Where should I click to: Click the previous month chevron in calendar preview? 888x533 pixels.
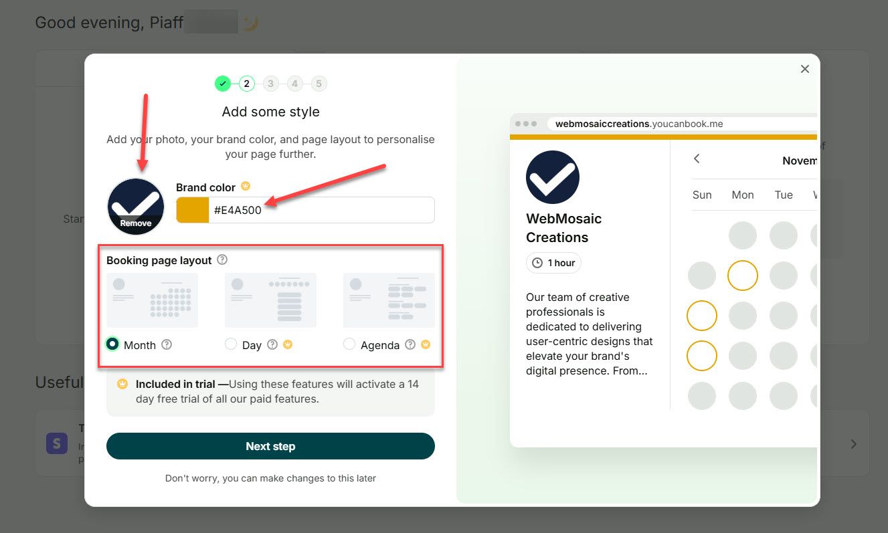[x=696, y=159]
